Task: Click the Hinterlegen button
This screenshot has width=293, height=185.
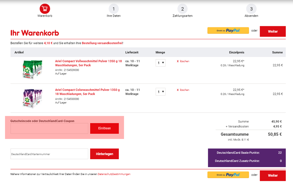Action: click(105, 154)
